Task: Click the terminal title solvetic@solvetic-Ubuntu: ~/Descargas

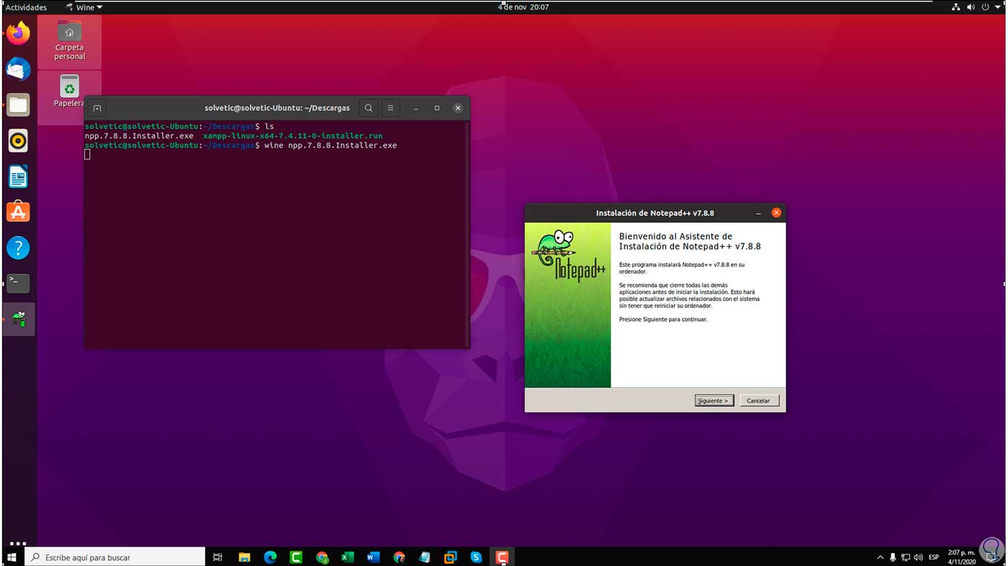Action: click(x=277, y=108)
